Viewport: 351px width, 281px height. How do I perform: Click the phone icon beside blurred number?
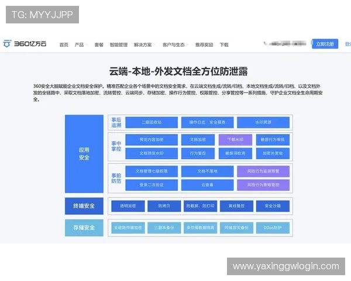[x=266, y=43]
